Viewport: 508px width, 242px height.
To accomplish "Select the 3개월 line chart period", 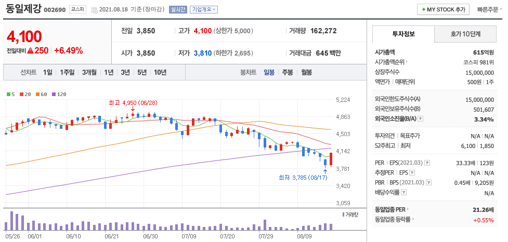I will [89, 73].
